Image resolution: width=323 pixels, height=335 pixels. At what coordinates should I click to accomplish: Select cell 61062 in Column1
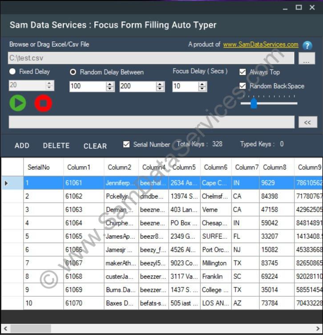(x=84, y=196)
